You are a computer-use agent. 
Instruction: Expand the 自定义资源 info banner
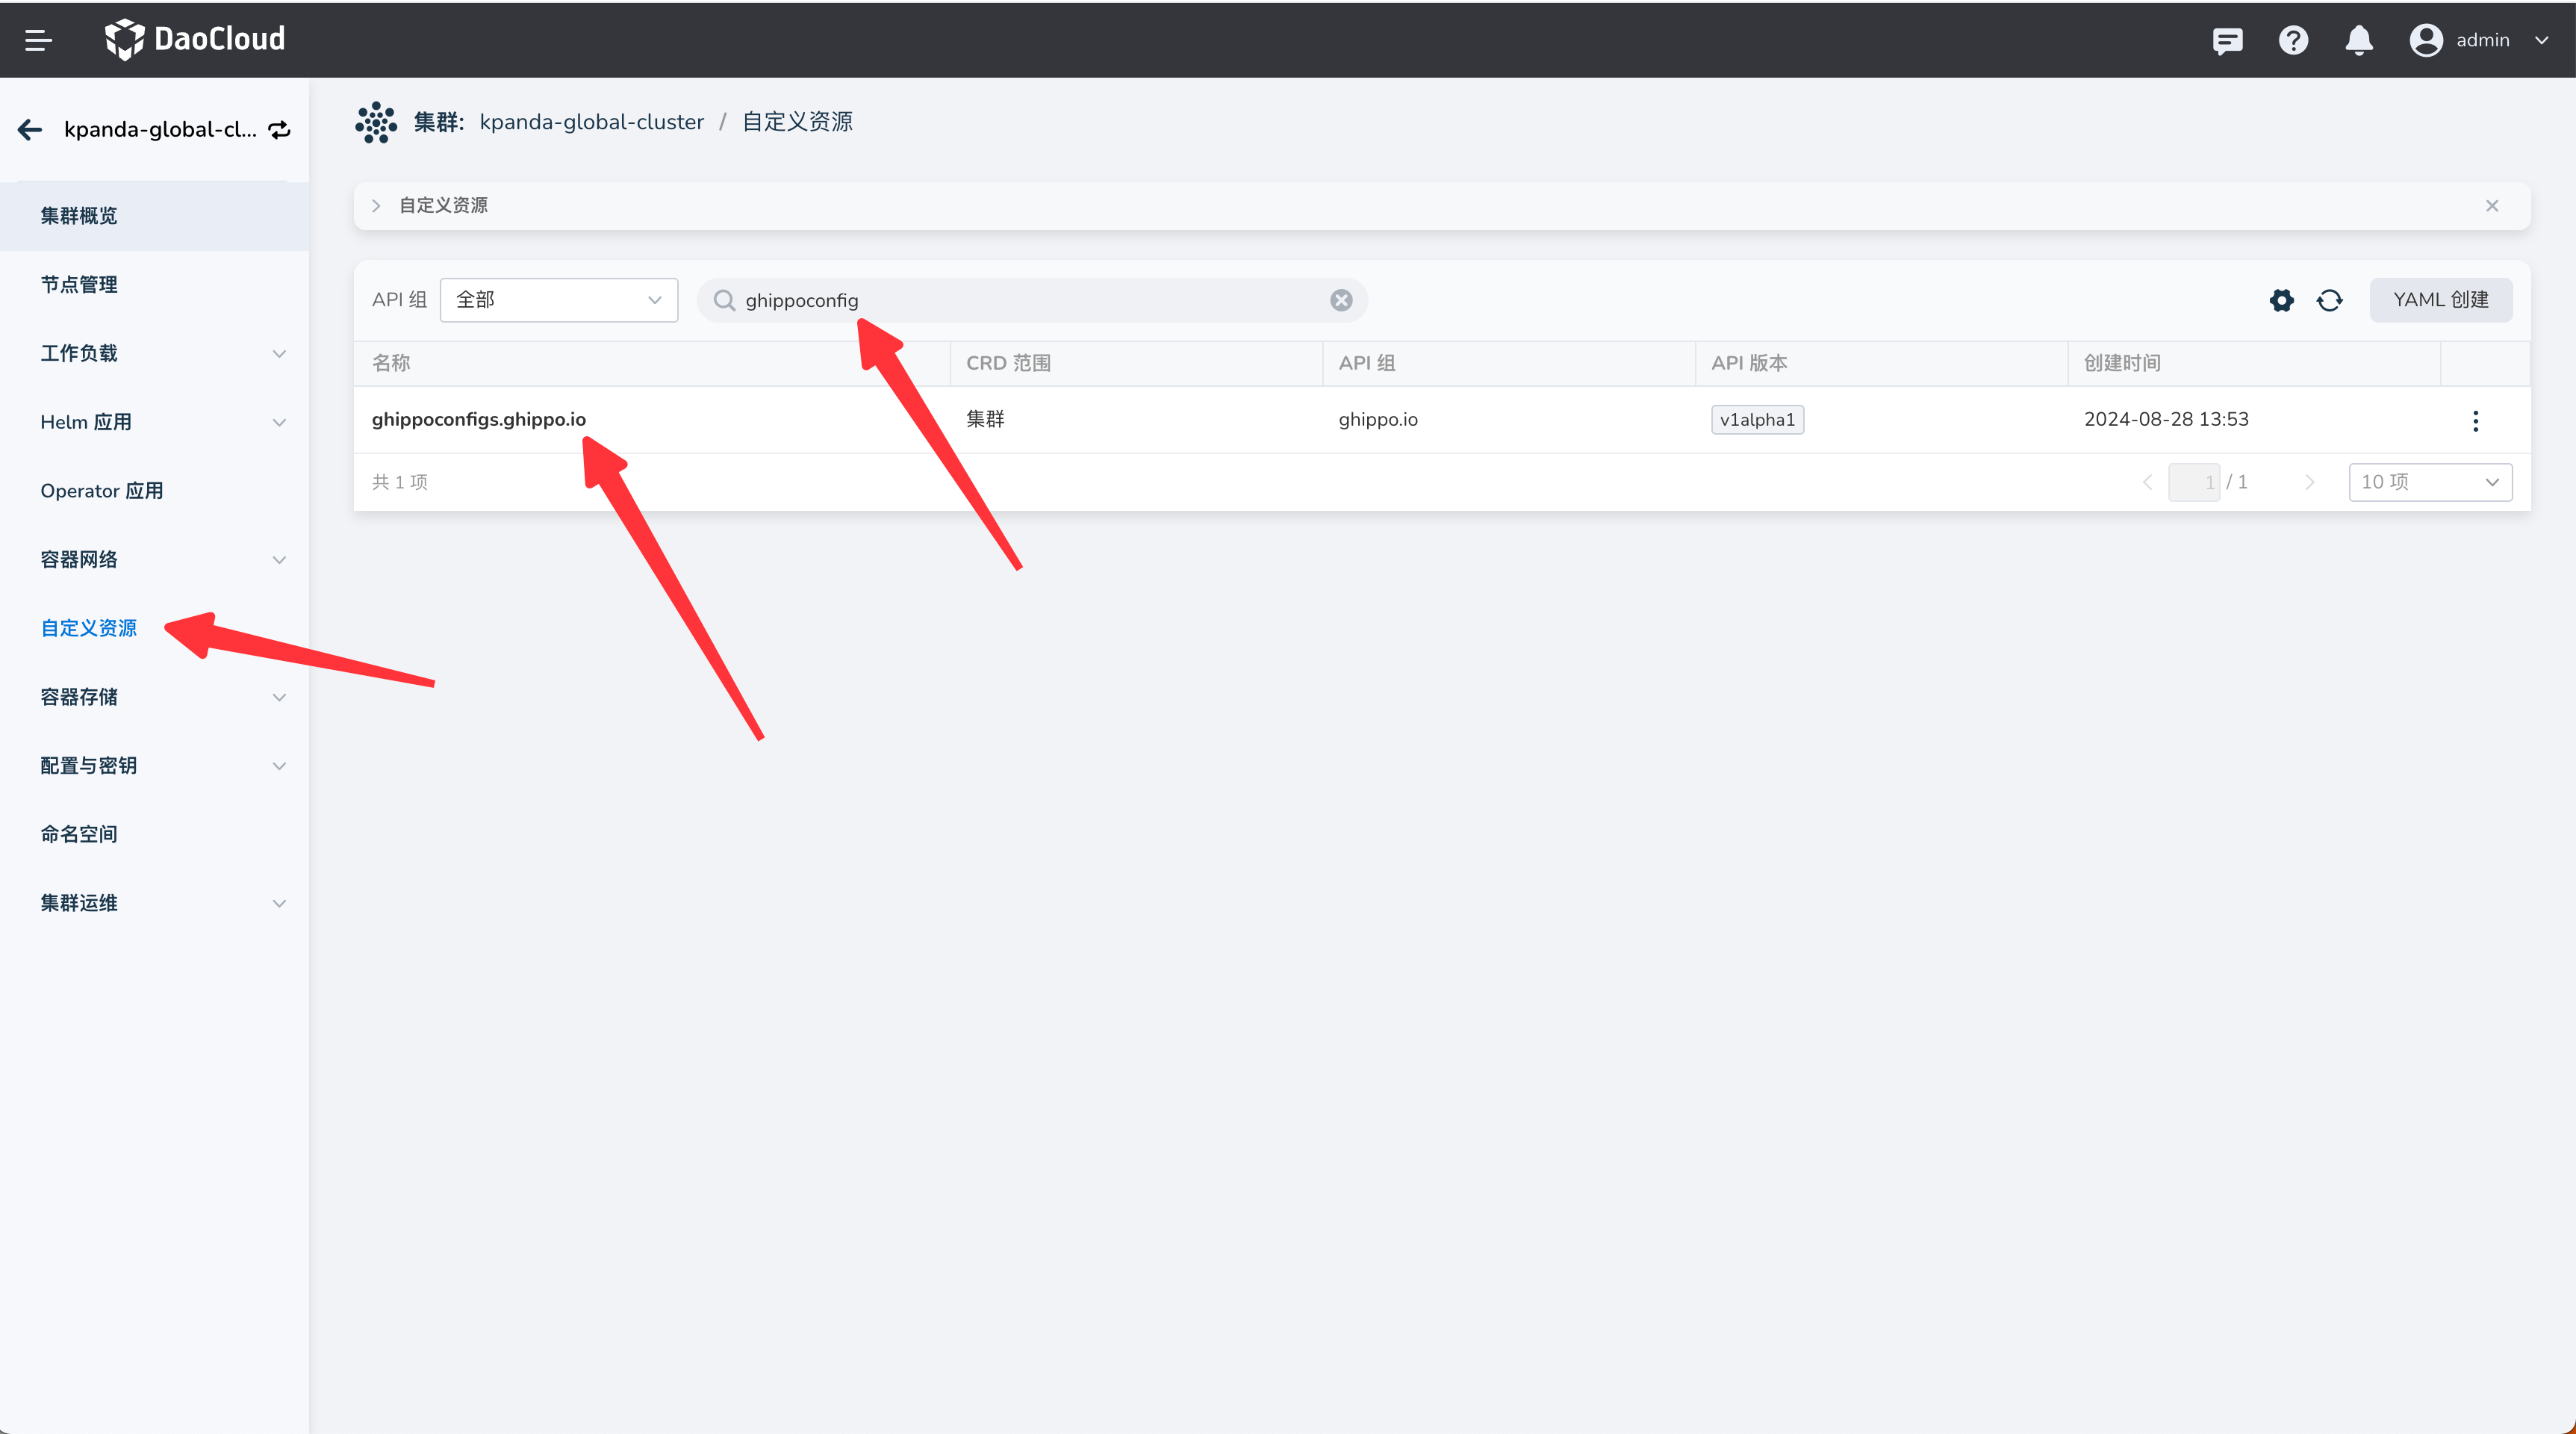(x=376, y=206)
